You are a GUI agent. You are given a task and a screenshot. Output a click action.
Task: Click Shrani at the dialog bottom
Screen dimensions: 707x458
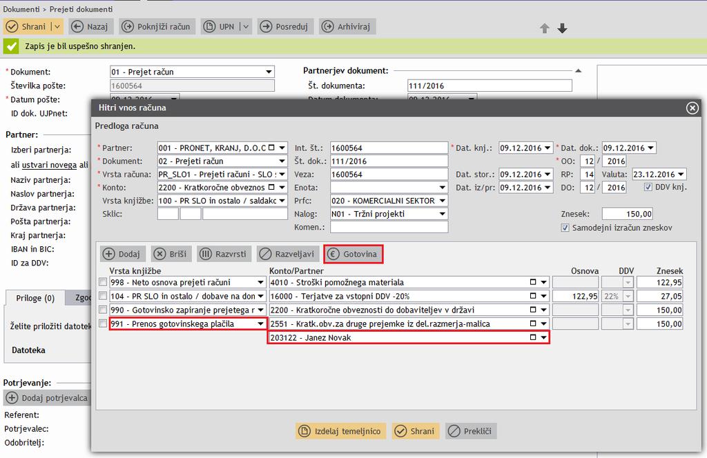(416, 431)
